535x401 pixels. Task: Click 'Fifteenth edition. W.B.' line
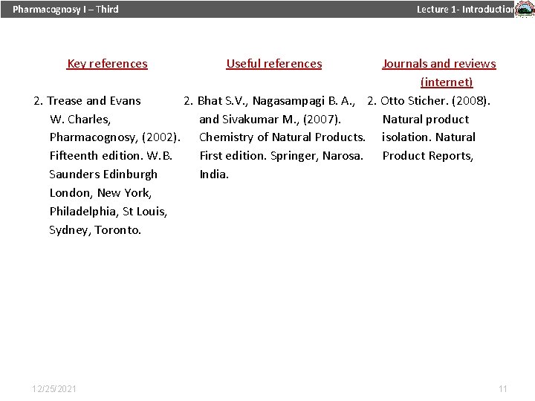111,156
